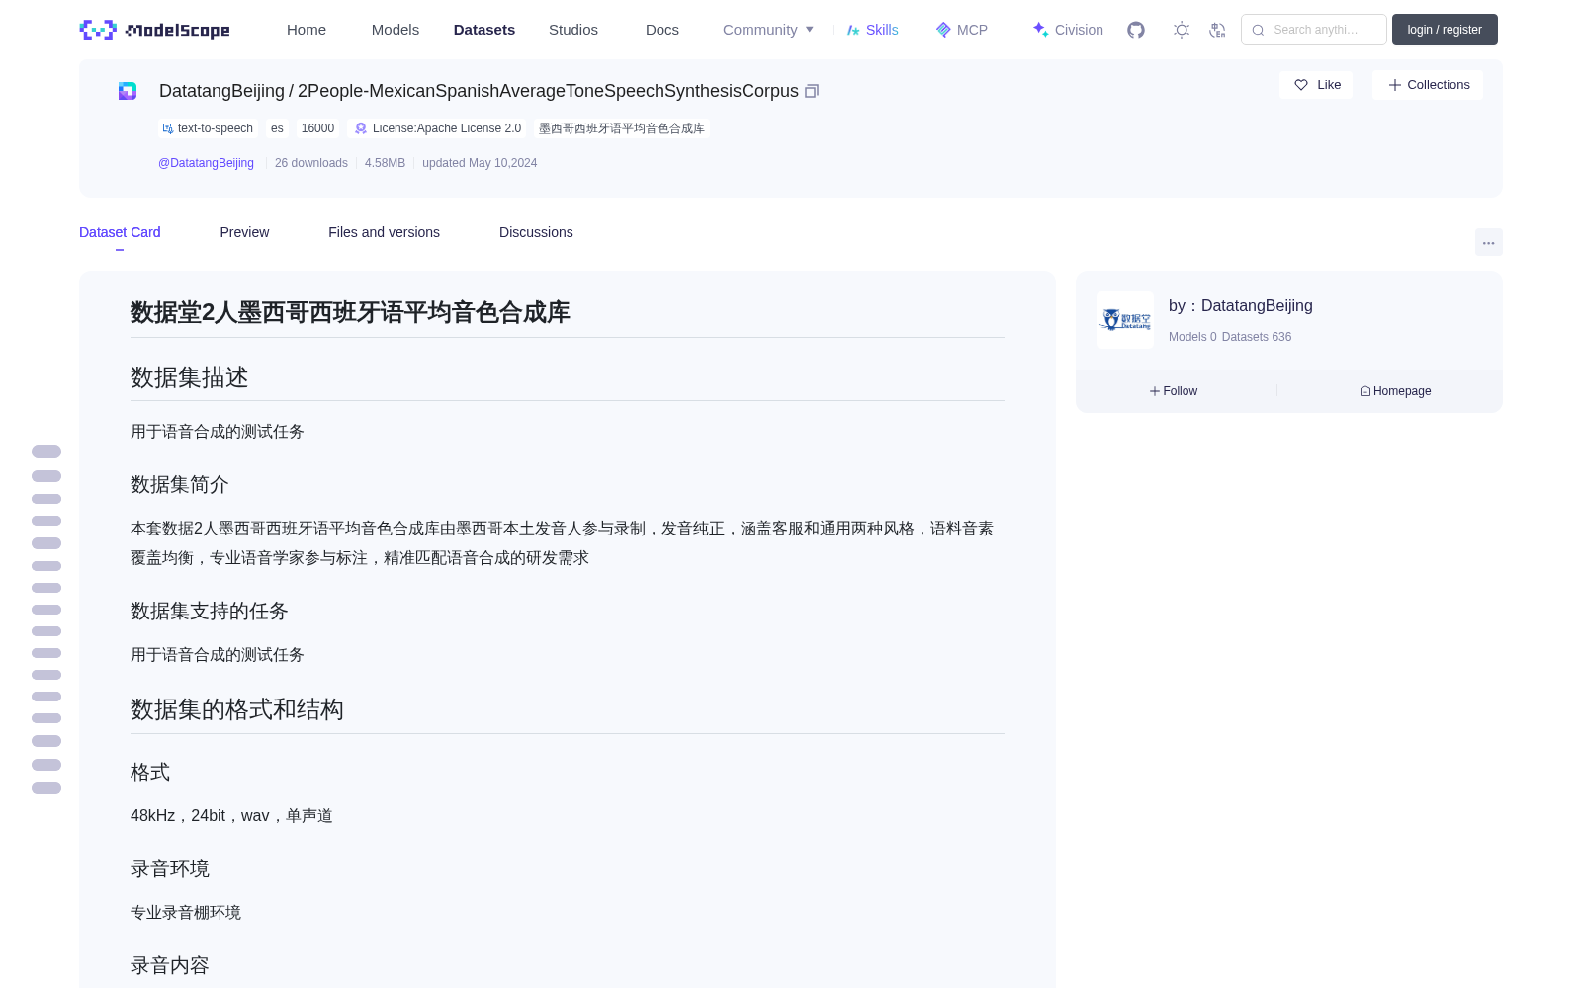Jump via the first outline marker on left

(46, 452)
